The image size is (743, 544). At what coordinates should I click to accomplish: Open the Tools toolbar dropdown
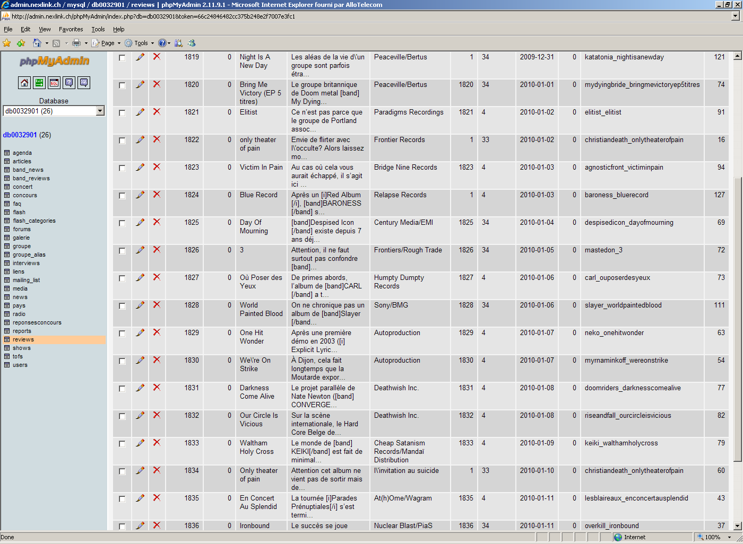click(139, 43)
